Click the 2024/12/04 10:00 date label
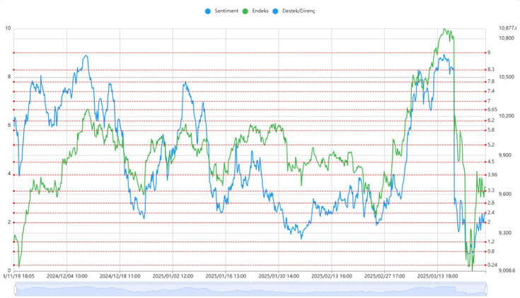 pos(67,276)
